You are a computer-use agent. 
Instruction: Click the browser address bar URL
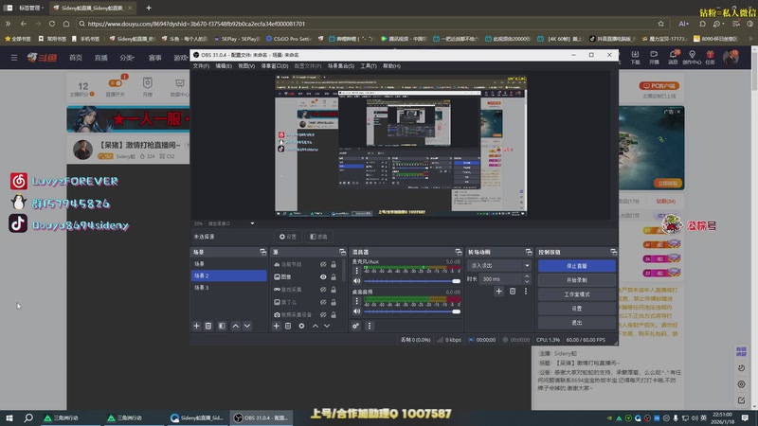pos(196,24)
